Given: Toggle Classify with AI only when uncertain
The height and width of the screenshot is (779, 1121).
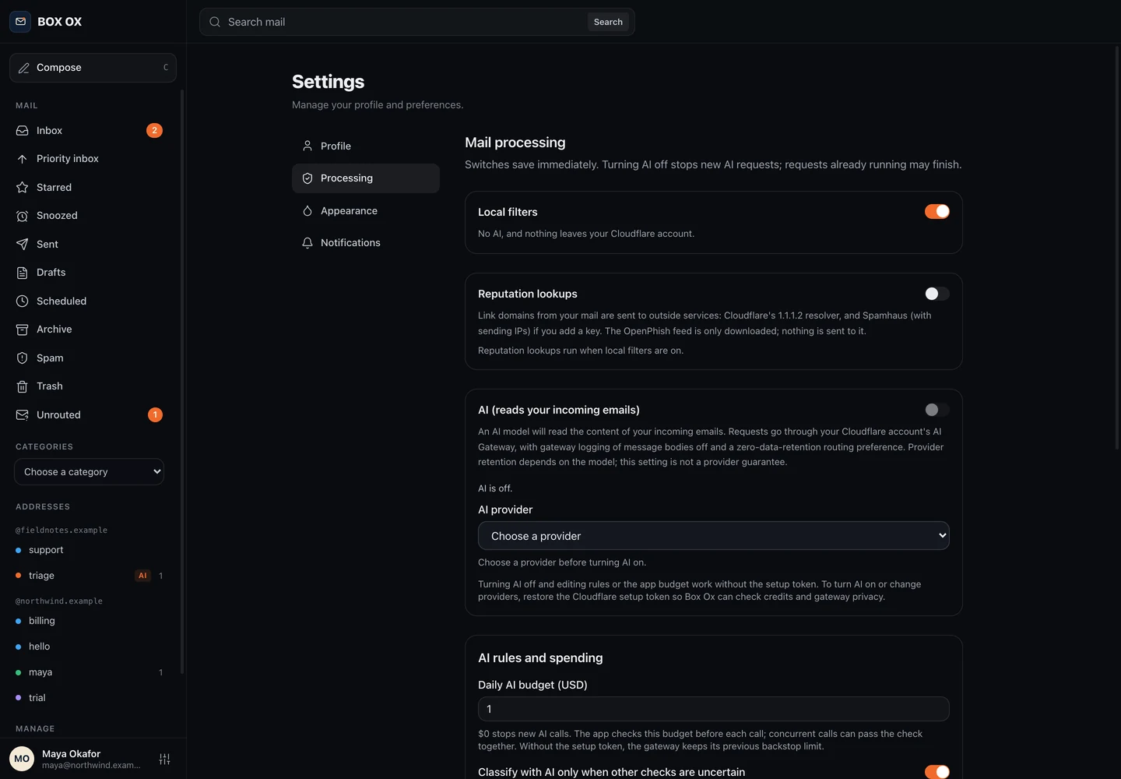Looking at the screenshot, I should click(937, 772).
